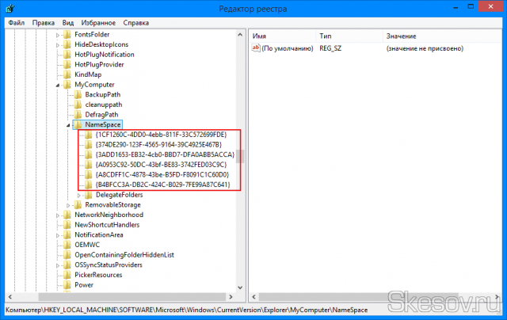Click the 'ab' string icon of default value
Image resolution: width=507 pixels, height=320 pixels.
pyautogui.click(x=256, y=49)
